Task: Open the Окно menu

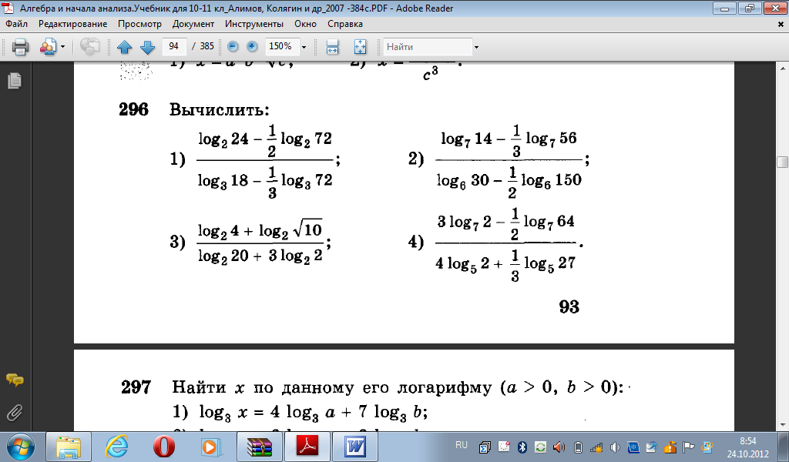Action: click(x=305, y=24)
